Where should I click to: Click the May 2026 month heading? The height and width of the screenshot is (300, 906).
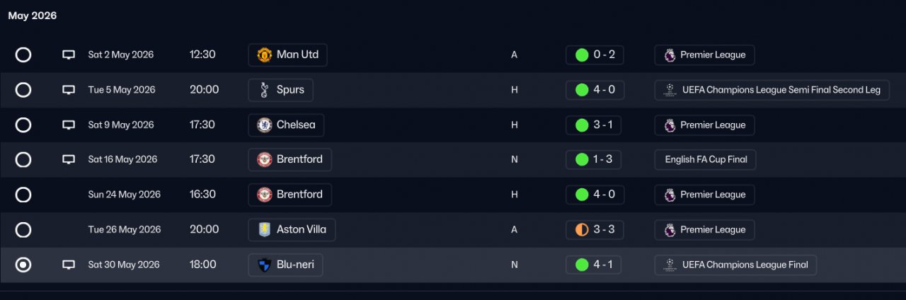(x=33, y=16)
